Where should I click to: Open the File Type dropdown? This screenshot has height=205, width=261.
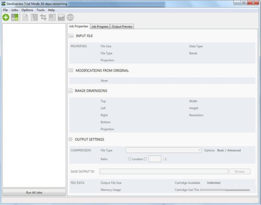point(164,150)
